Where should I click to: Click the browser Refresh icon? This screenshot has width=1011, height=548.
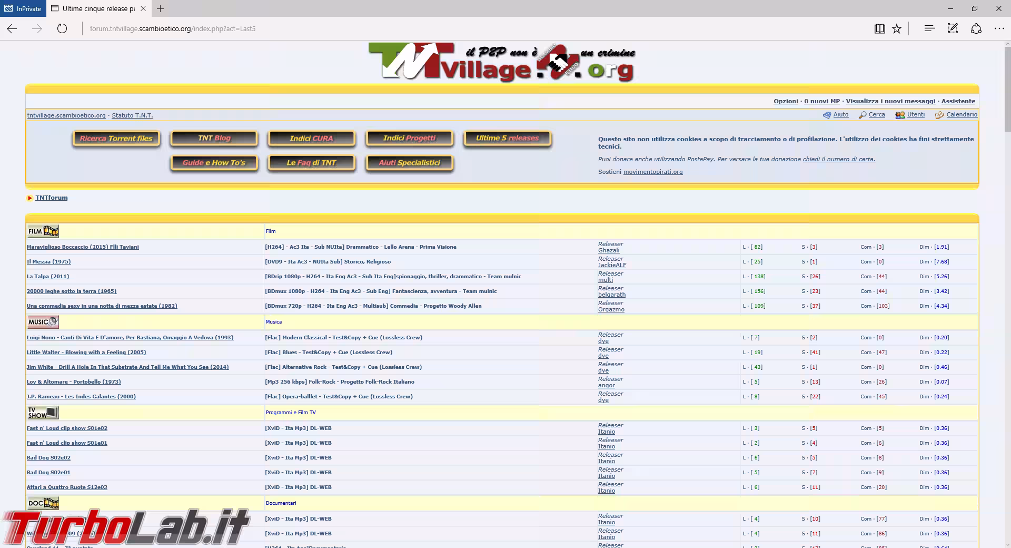tap(62, 29)
